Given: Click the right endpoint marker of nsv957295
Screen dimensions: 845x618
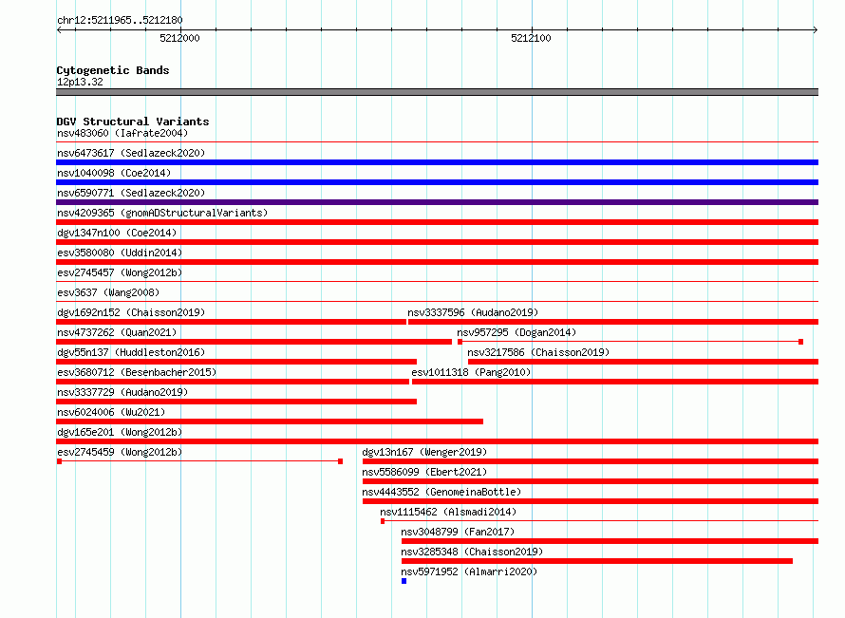Looking at the screenshot, I should click(800, 342).
